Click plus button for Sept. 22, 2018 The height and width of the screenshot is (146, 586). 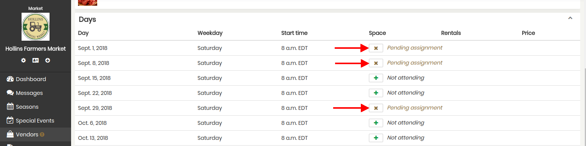pos(376,93)
